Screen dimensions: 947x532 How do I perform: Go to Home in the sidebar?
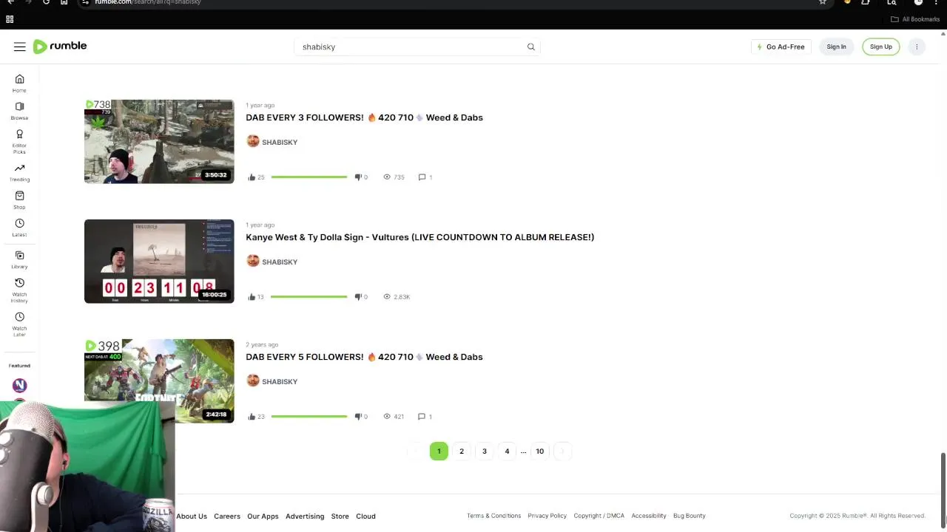coord(19,83)
